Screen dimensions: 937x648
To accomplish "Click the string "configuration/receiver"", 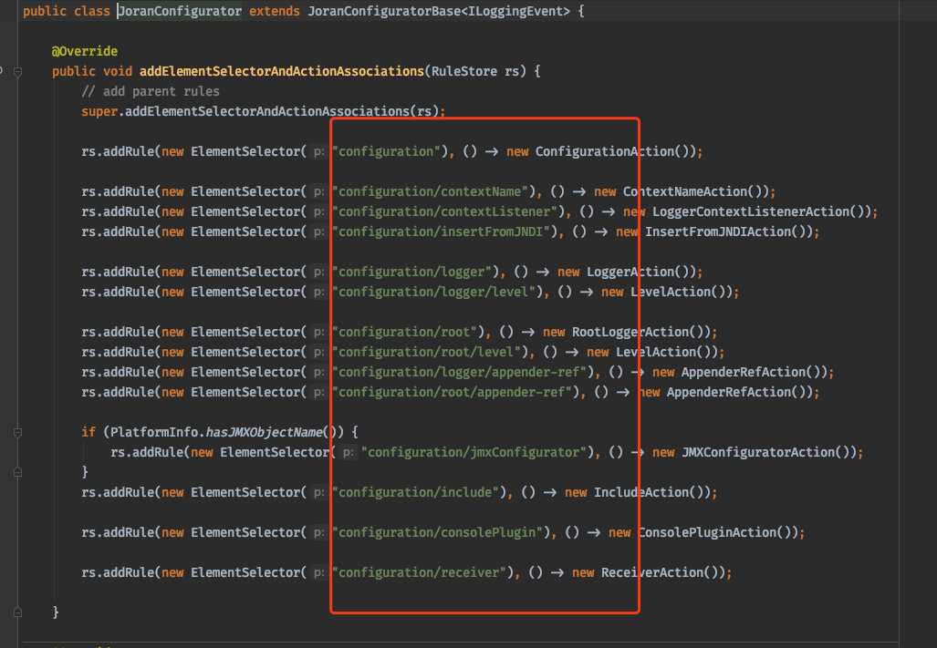I will 422,573.
